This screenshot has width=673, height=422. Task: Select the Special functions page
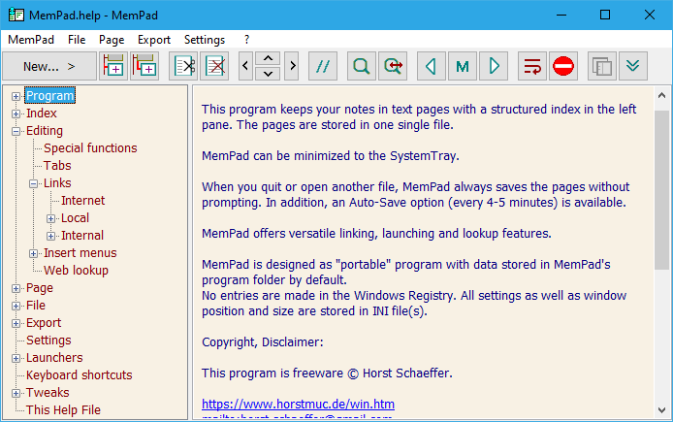coord(90,148)
